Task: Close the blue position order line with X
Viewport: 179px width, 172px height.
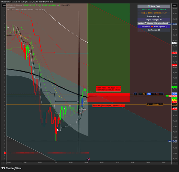Action: click(162, 94)
